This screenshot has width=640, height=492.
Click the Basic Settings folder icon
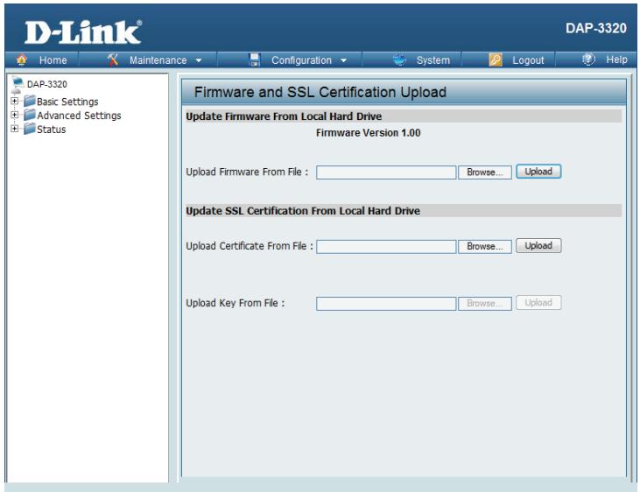[x=30, y=101]
